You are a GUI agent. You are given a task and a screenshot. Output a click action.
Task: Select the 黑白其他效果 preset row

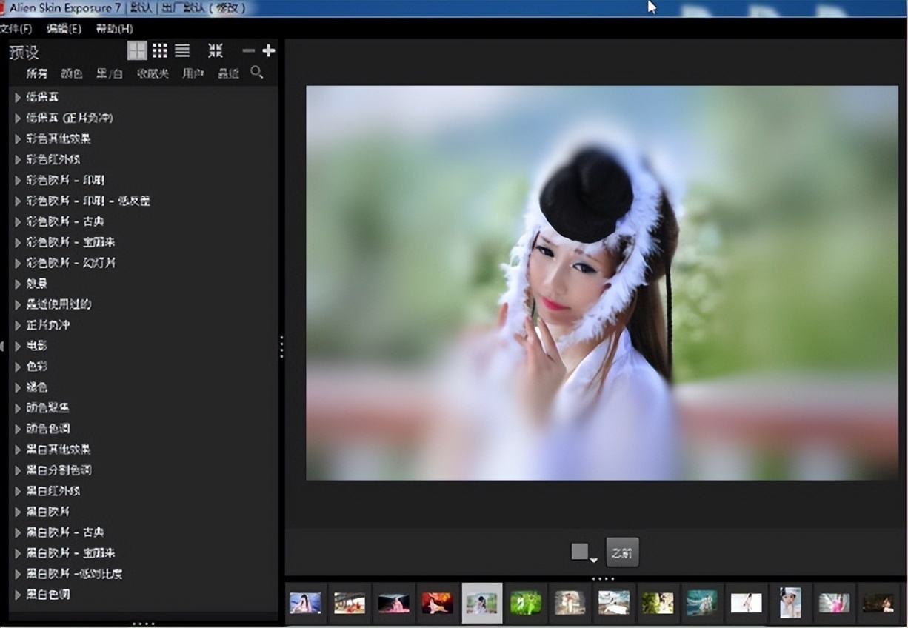click(144, 450)
